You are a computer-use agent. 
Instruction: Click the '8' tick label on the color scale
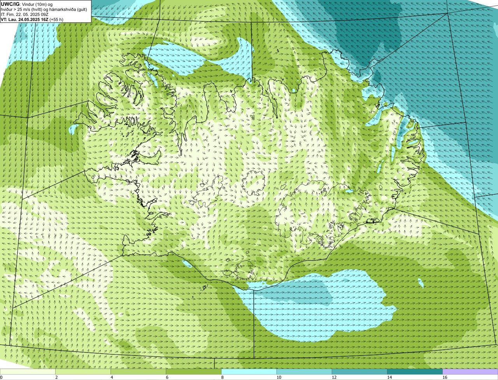coord(223,377)
